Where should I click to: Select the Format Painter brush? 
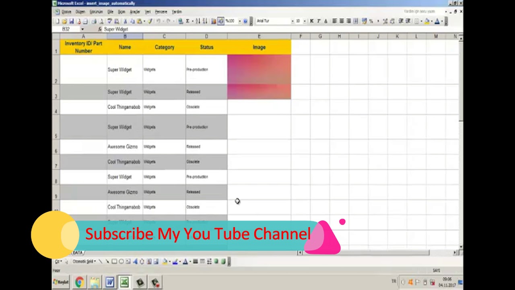tap(150, 21)
